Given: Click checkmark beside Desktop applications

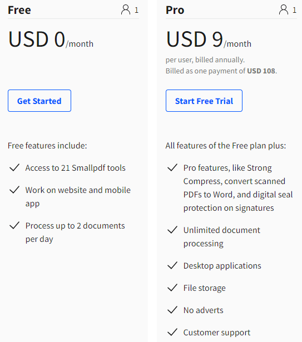Looking at the screenshot, I should coord(172,265).
